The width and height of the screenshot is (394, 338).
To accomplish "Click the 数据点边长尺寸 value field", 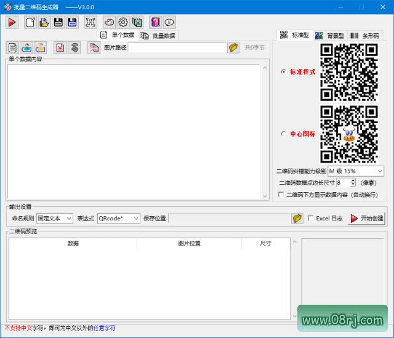I will click(344, 183).
